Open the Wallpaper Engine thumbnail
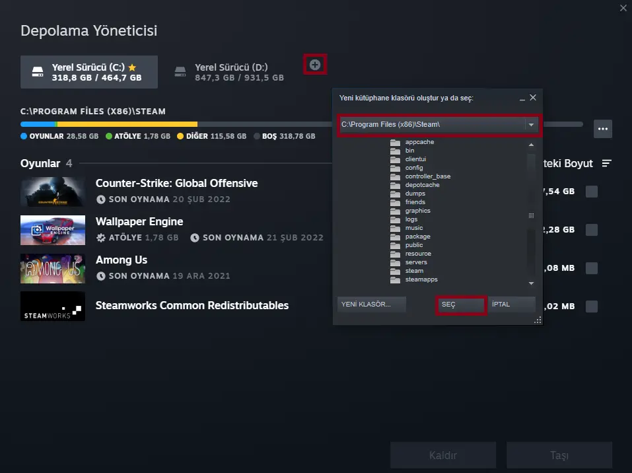The width and height of the screenshot is (632, 473). pos(53,230)
